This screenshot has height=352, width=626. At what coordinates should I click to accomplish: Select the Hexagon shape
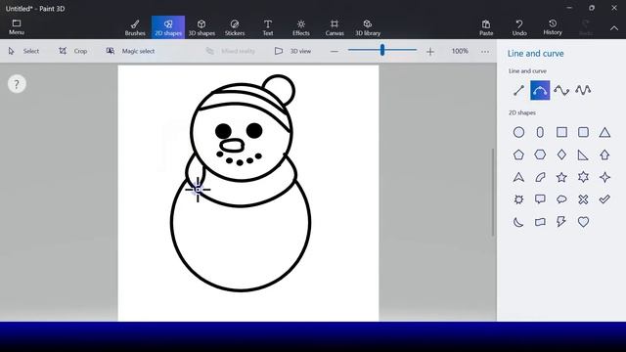(540, 154)
